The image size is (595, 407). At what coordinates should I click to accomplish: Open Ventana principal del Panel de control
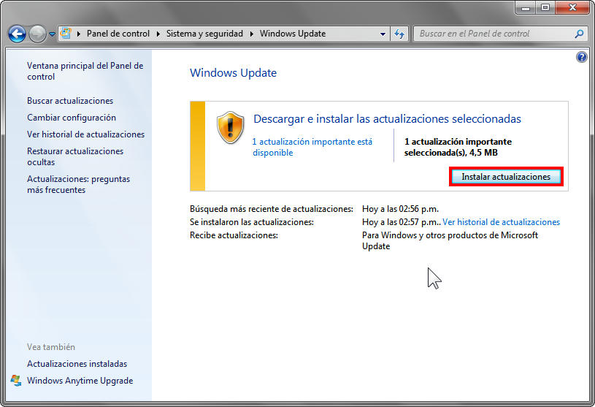pyautogui.click(x=85, y=71)
